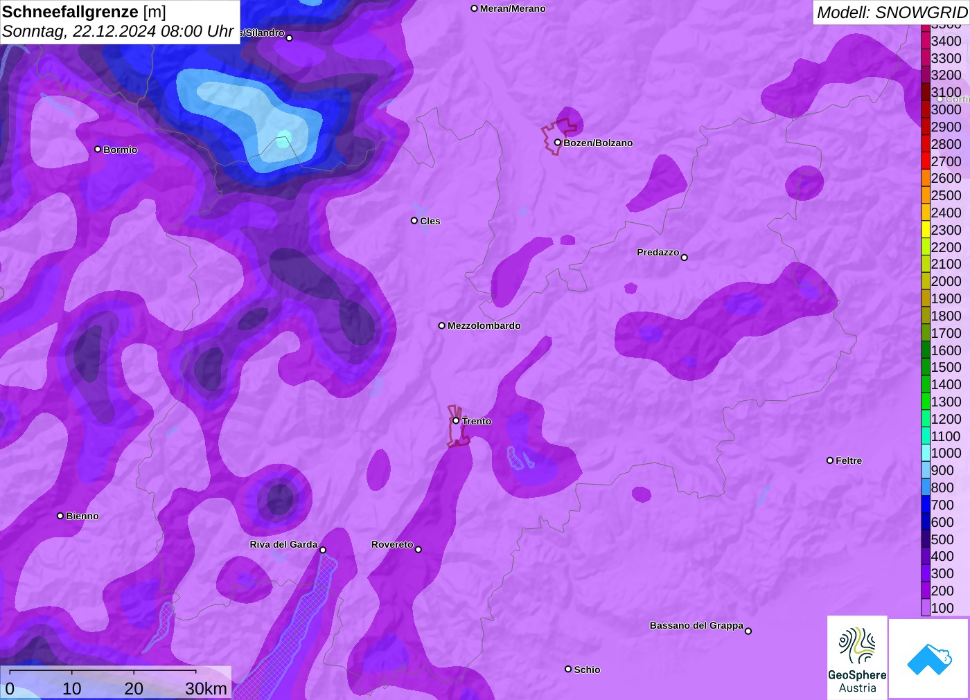Click legend value 2600
The image size is (970, 700).
coord(946,178)
